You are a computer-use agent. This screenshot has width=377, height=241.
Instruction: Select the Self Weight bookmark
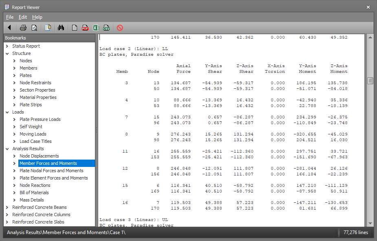point(31,127)
